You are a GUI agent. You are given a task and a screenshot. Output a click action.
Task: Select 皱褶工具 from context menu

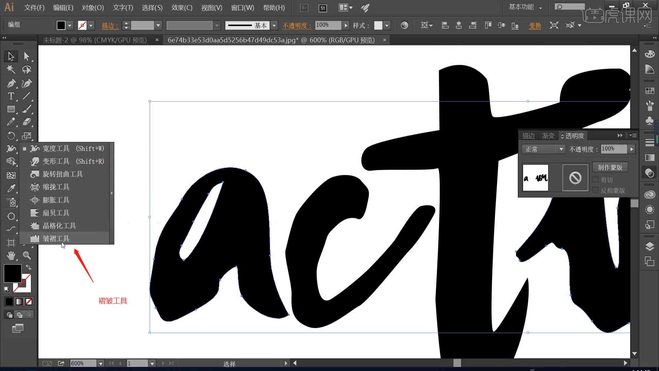(x=56, y=238)
